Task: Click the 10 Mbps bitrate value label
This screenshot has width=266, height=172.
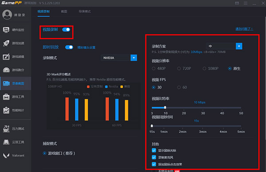Action: [x=199, y=102]
